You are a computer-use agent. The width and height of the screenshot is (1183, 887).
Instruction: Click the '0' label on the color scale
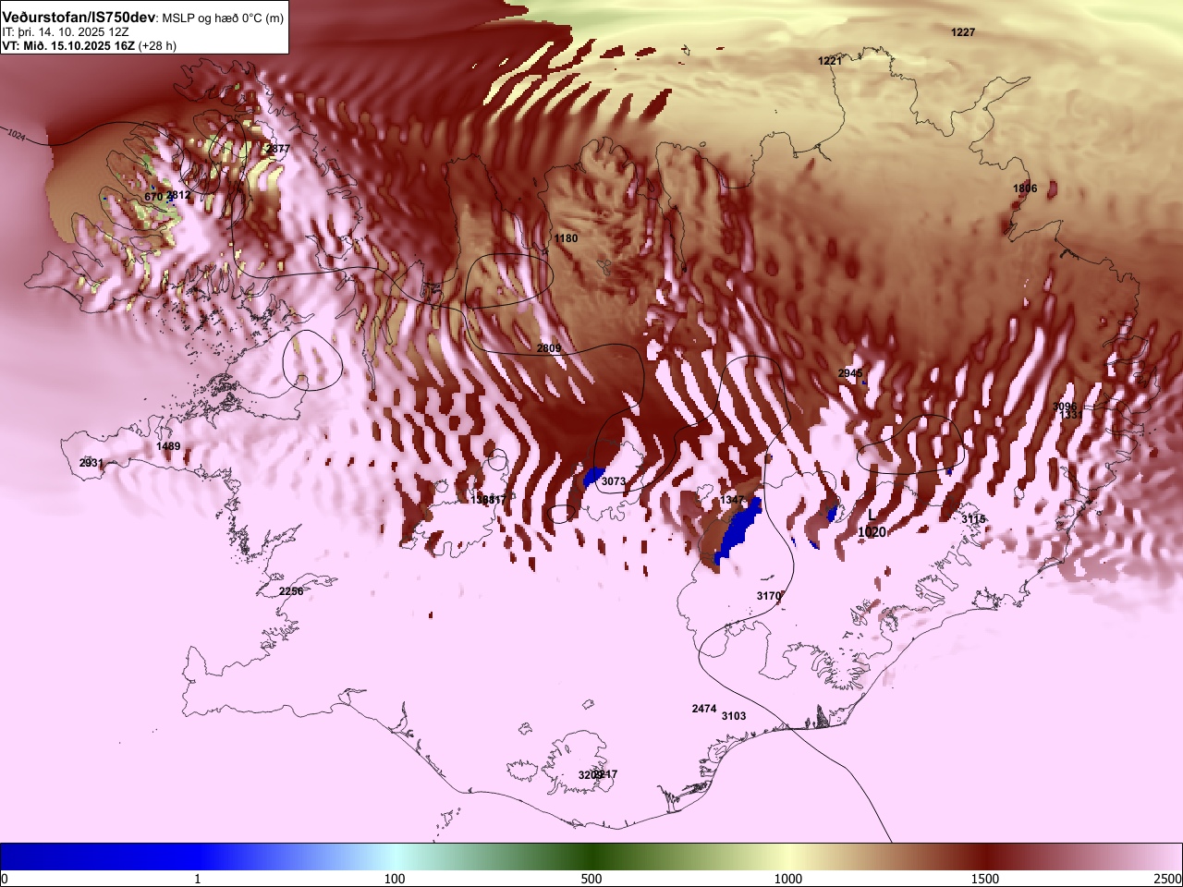(5, 879)
